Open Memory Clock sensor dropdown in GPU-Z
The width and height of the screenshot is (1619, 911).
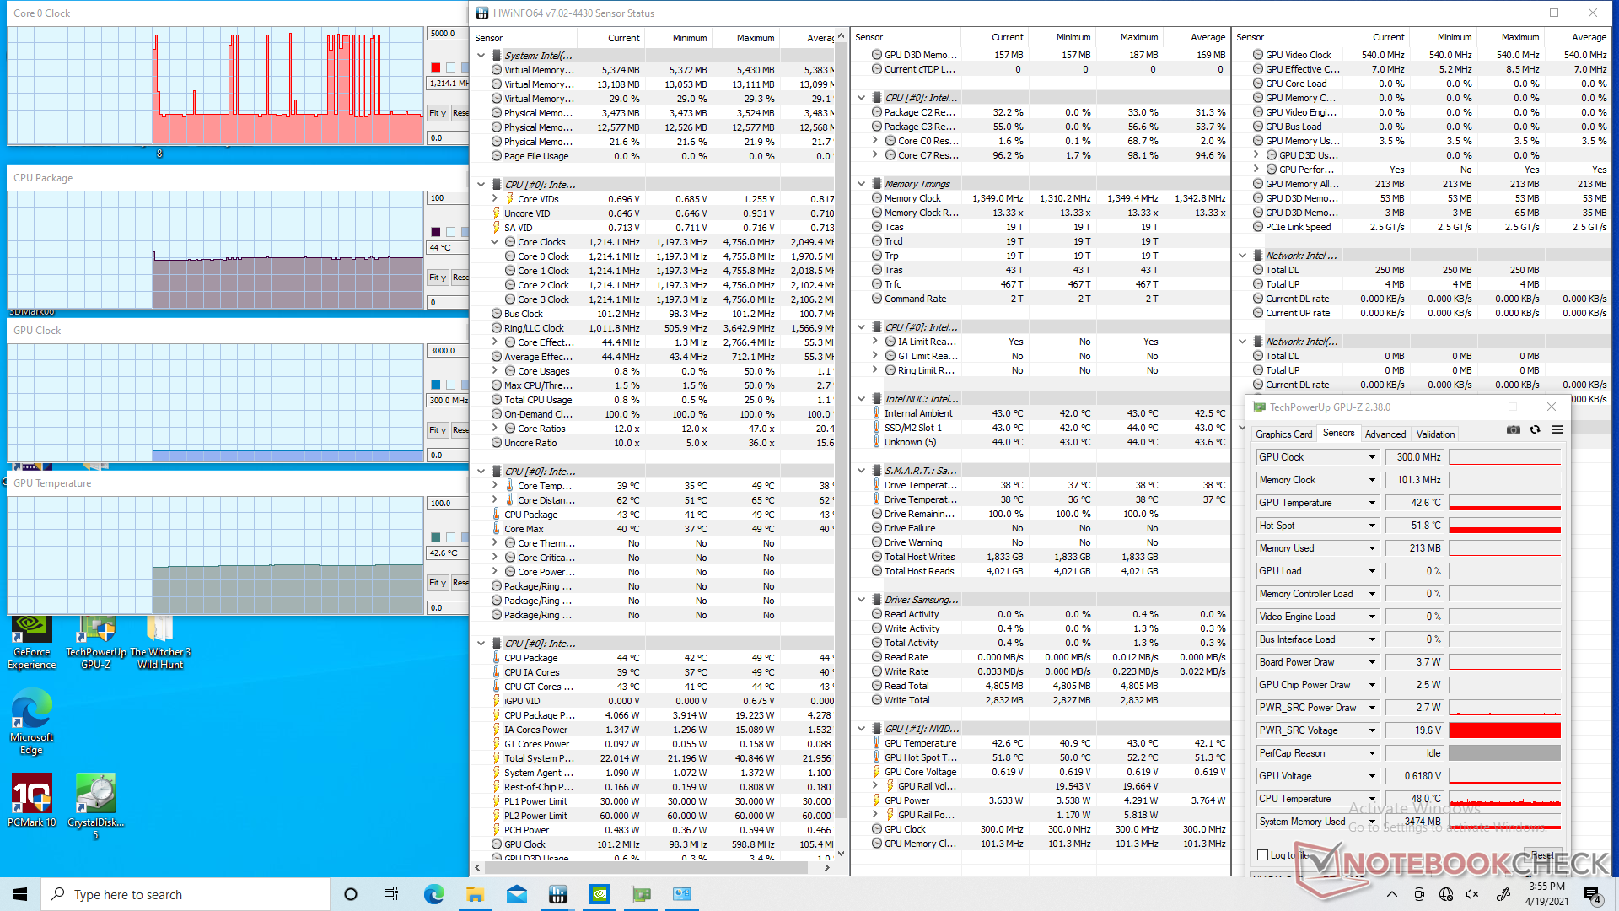(x=1372, y=480)
